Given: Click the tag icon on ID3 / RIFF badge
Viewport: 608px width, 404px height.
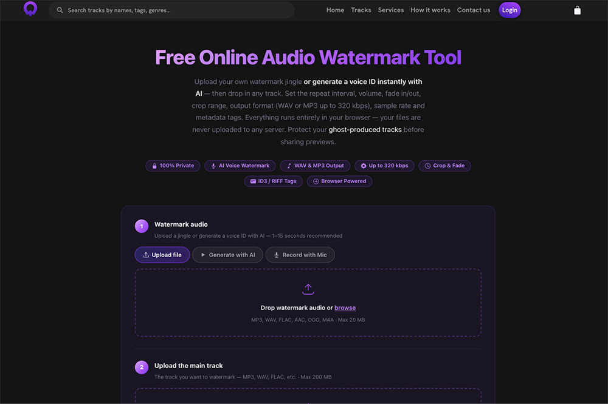Looking at the screenshot, I should pos(253,181).
